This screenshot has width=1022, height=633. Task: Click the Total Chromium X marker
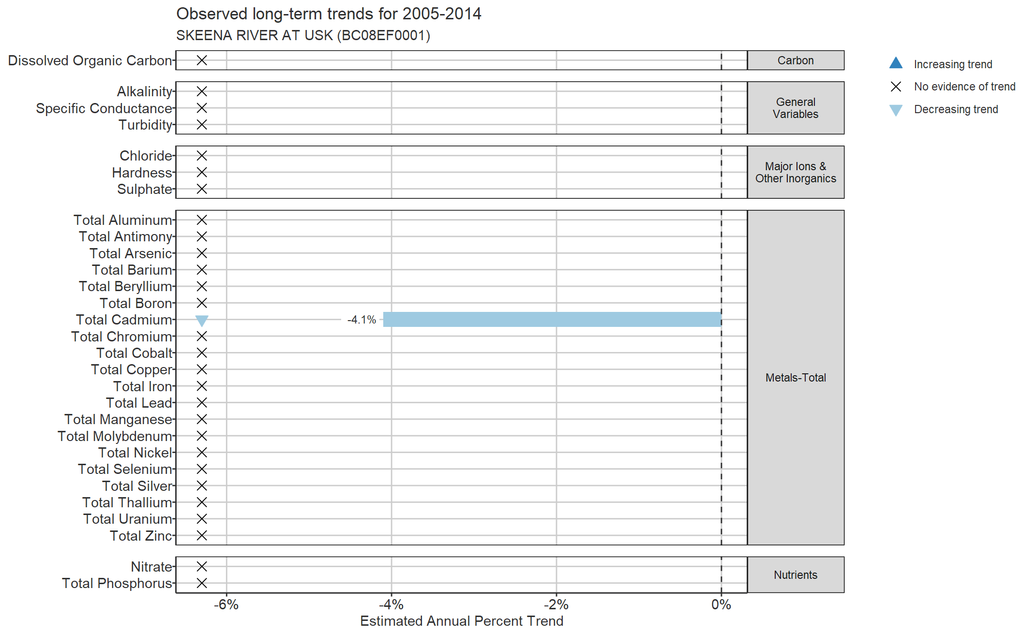[202, 337]
